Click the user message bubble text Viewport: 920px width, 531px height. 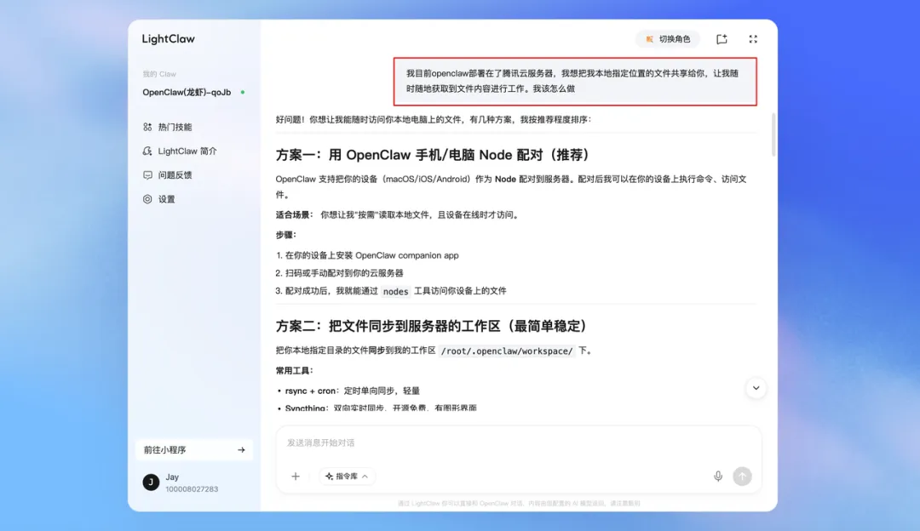click(572, 81)
